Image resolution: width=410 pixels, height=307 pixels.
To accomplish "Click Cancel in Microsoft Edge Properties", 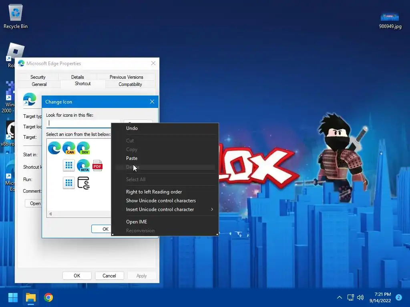I will coord(109,276).
